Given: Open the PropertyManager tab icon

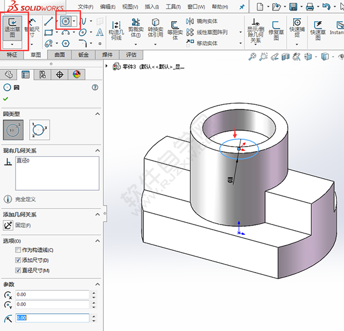Looking at the screenshot, I should [25, 74].
